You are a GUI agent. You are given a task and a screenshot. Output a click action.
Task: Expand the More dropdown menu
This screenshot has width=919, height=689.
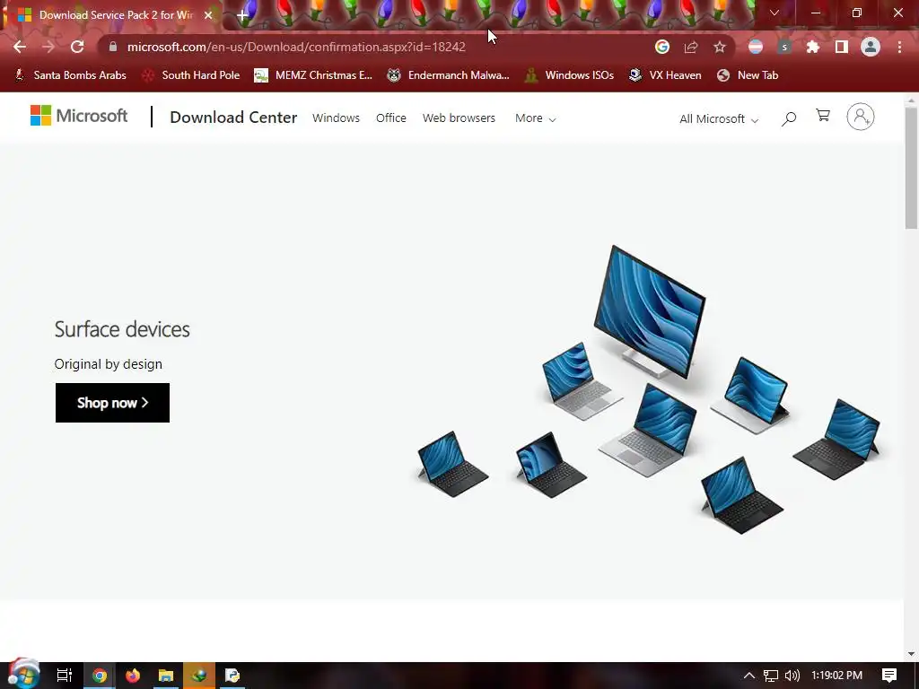point(535,118)
